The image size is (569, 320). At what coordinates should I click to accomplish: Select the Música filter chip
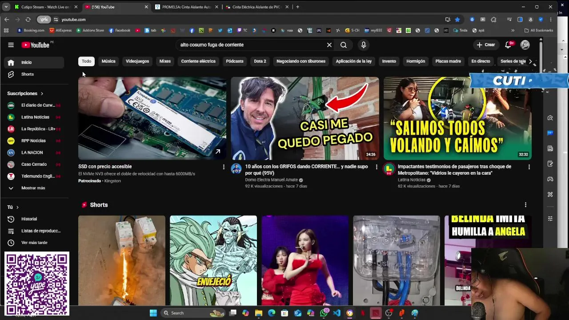coord(108,61)
